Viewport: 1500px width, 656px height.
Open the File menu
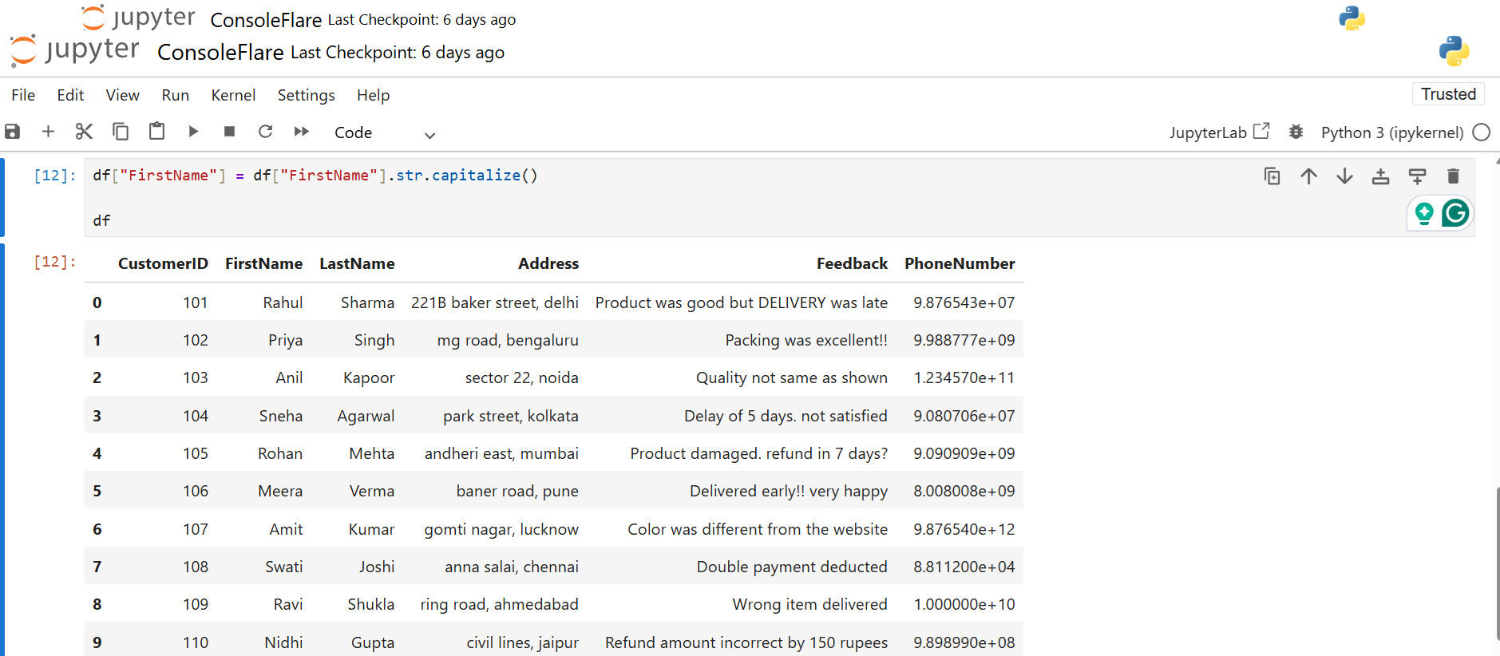23,95
